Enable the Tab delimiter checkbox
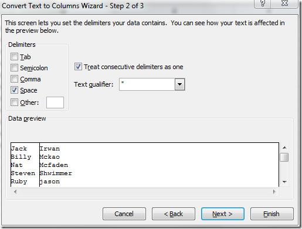 tap(14, 57)
